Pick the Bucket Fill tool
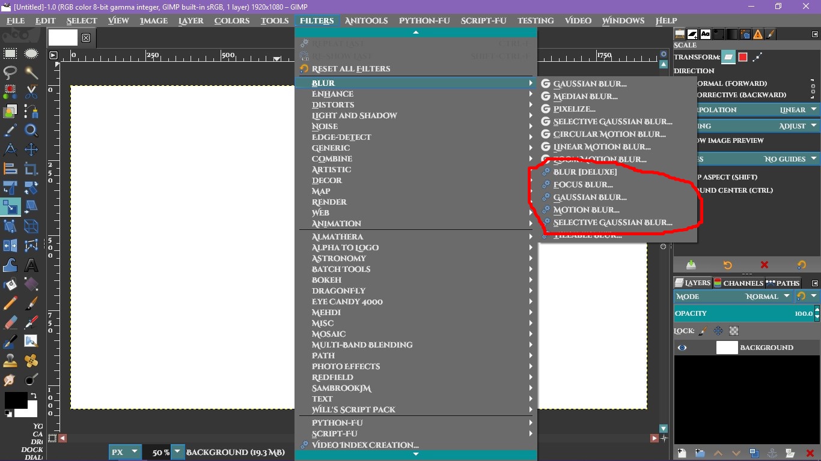 (10, 284)
